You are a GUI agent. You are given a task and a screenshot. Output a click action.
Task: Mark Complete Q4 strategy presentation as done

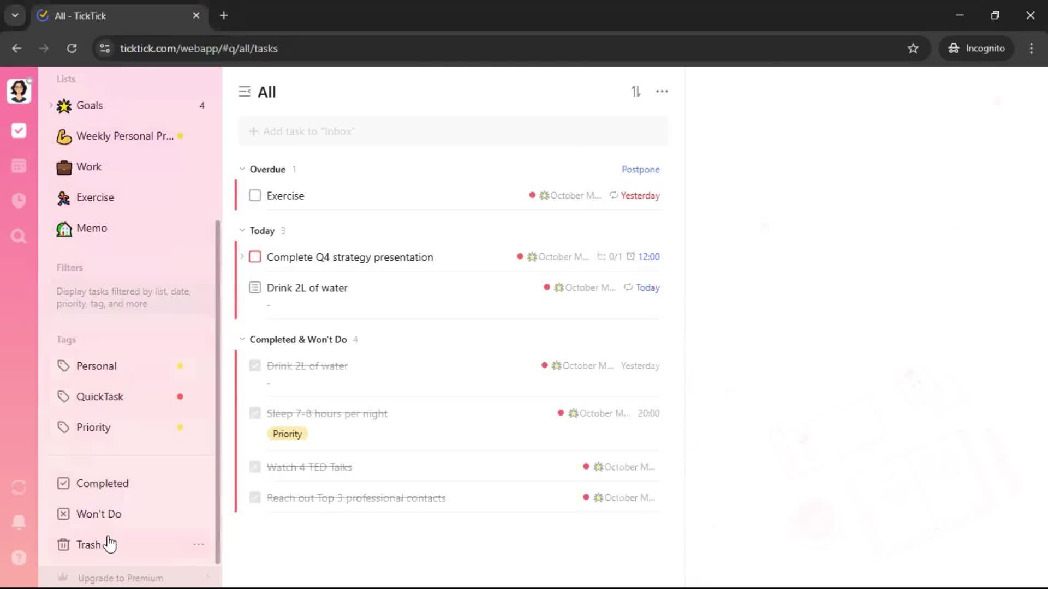point(255,257)
